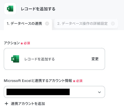124x111 pixels.
Task: Click the Microsoft Excelと連携するアカウント情報 label
Action: coord(38,81)
